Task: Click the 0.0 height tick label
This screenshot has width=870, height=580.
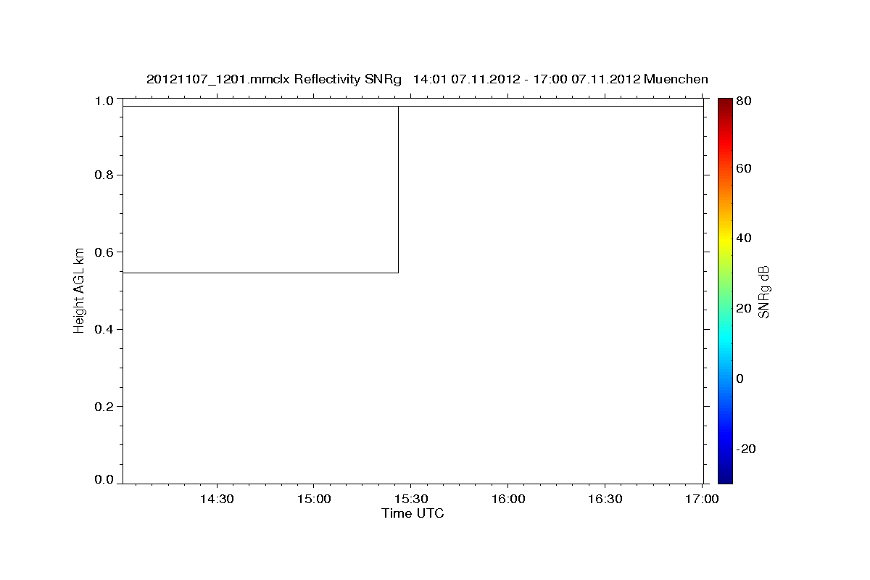Action: [x=105, y=480]
